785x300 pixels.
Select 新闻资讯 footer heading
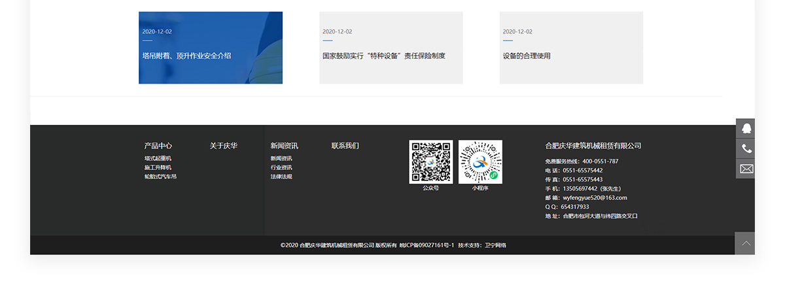285,146
